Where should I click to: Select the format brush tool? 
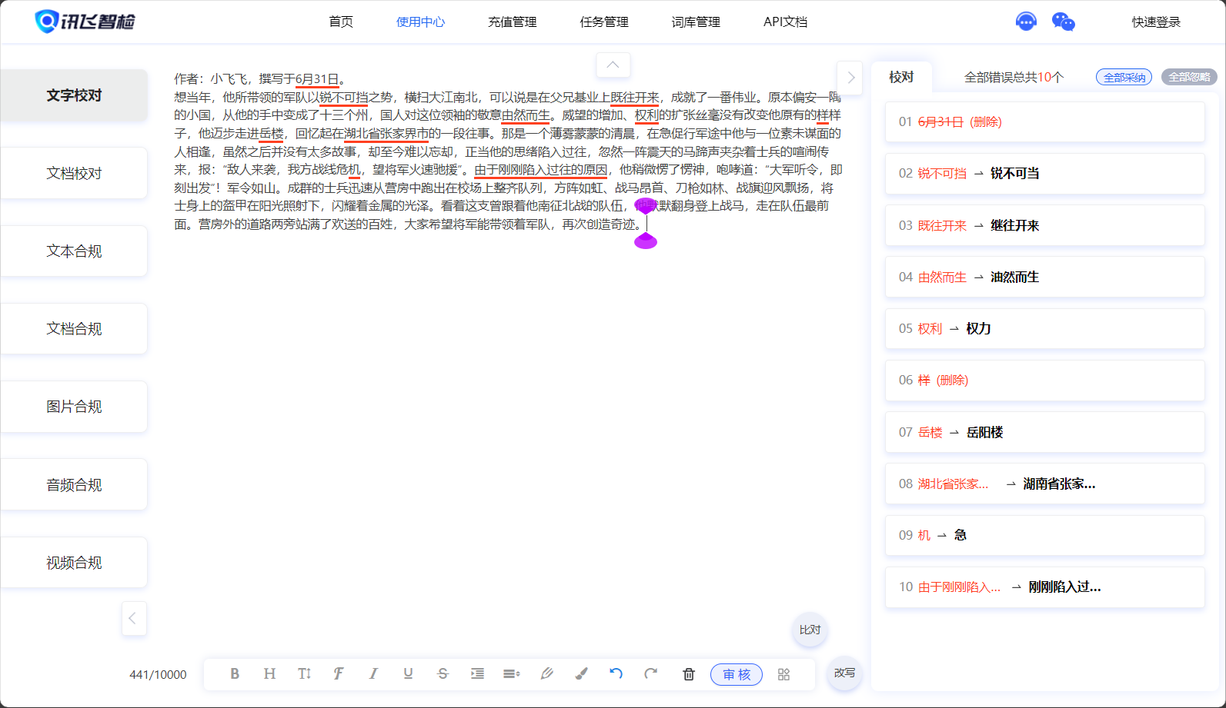[x=582, y=674]
